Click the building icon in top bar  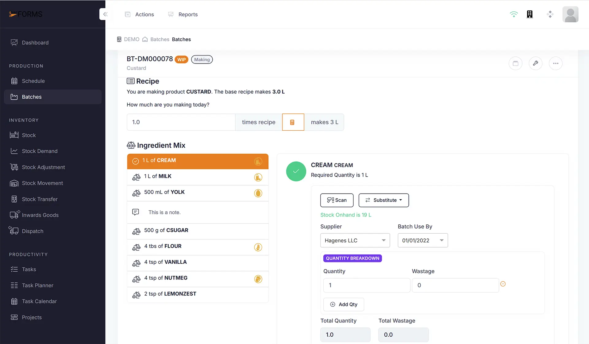tap(529, 14)
